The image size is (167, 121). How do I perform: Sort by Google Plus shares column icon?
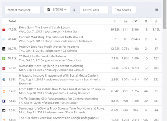click(x=156, y=21)
